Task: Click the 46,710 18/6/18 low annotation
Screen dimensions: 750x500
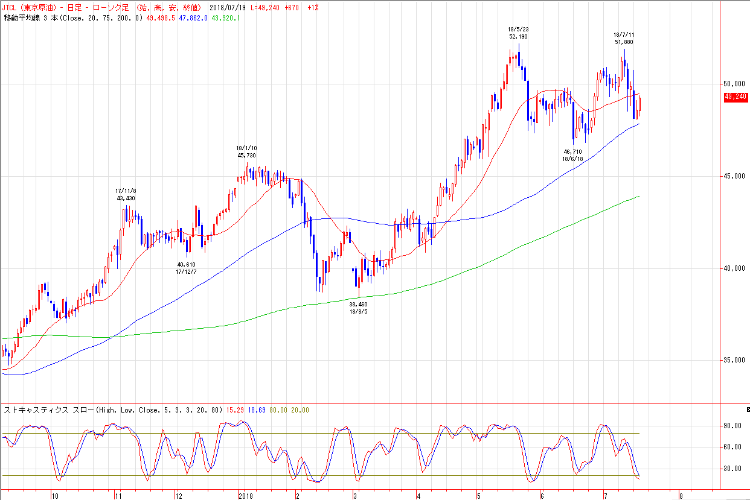Action: (x=573, y=156)
